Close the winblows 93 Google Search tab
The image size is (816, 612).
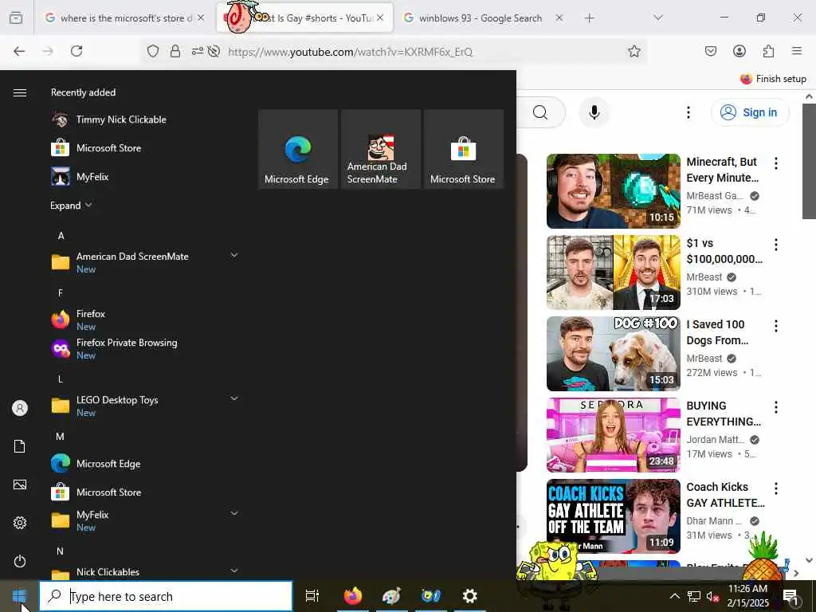click(x=559, y=18)
